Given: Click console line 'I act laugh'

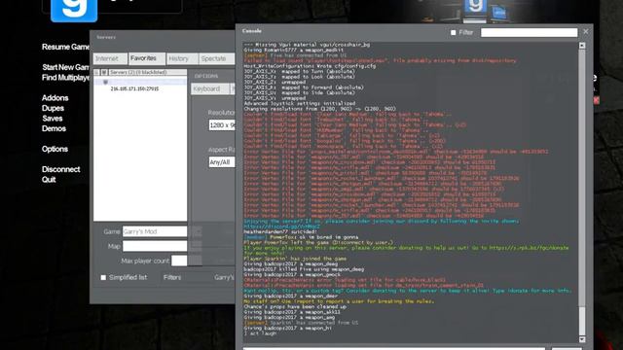Looking at the screenshot, I should (x=260, y=333).
